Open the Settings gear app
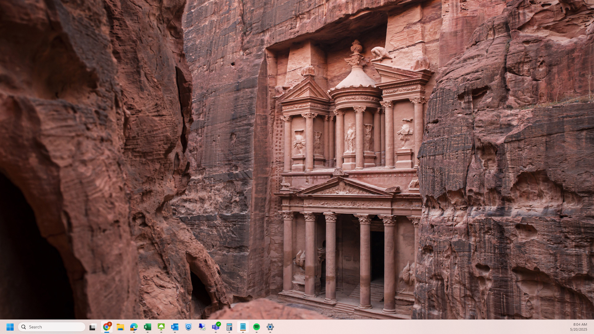Image resolution: width=594 pixels, height=334 pixels. click(270, 327)
